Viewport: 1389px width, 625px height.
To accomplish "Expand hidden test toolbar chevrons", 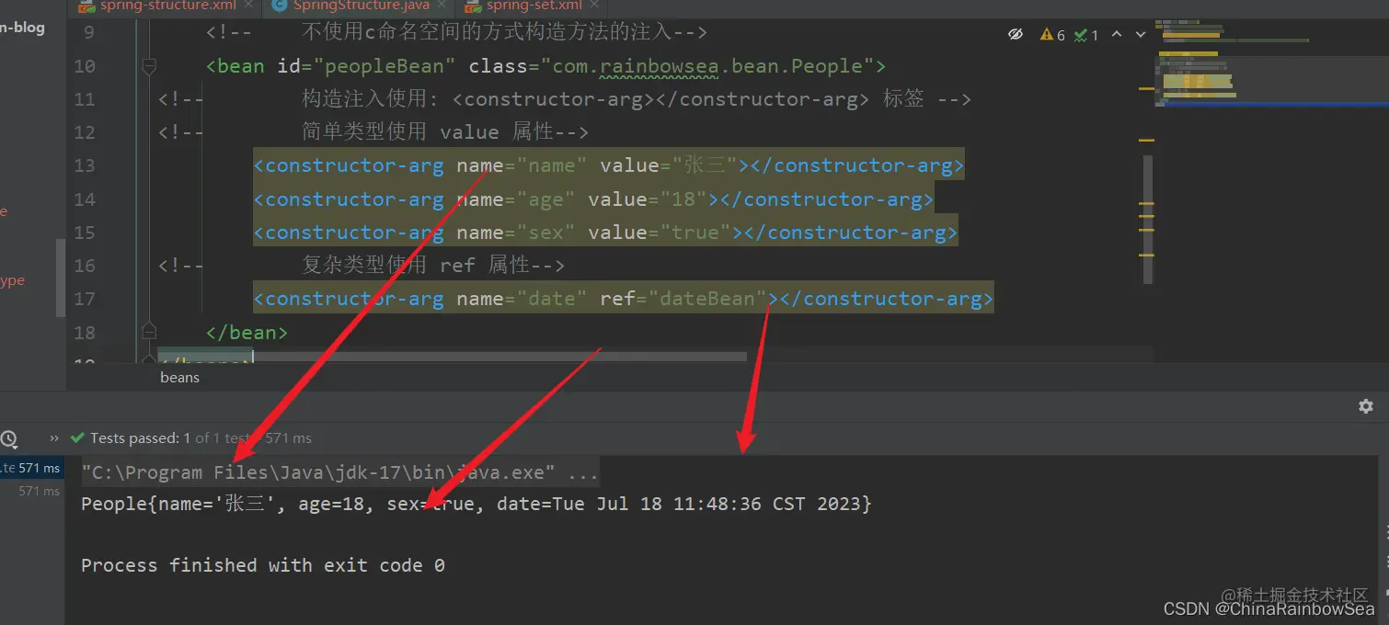I will [x=53, y=438].
